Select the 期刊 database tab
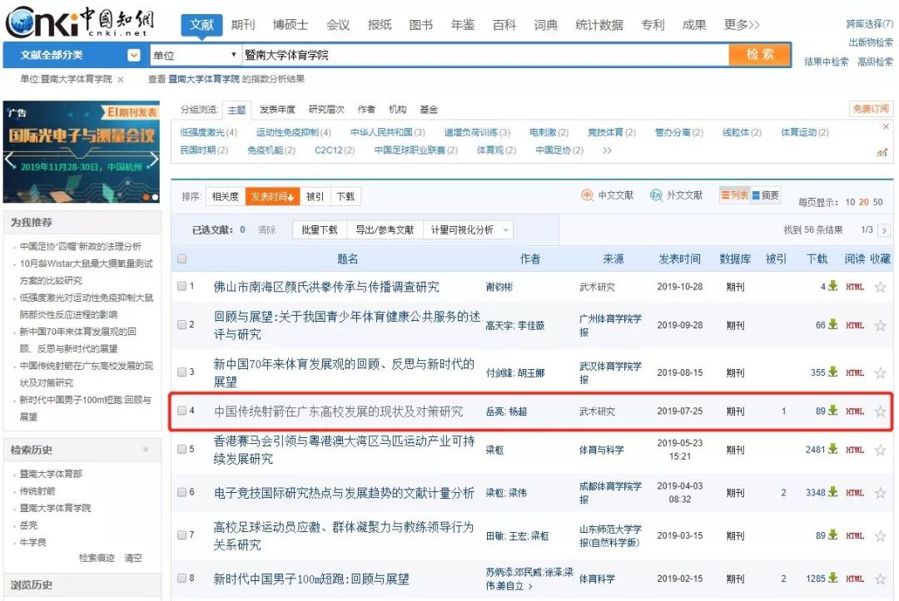The image size is (899, 601). tap(243, 25)
